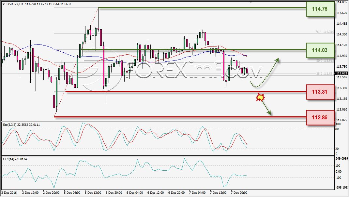Click the 6 Dec 20:00 time label
This screenshot has height=197, width=349.
pos(176,192)
